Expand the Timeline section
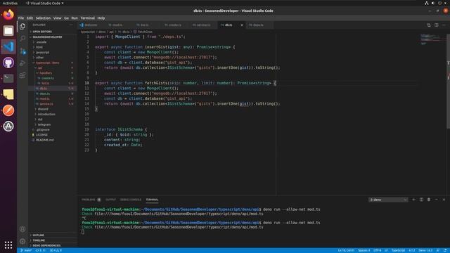450x253 pixels. click(39, 240)
